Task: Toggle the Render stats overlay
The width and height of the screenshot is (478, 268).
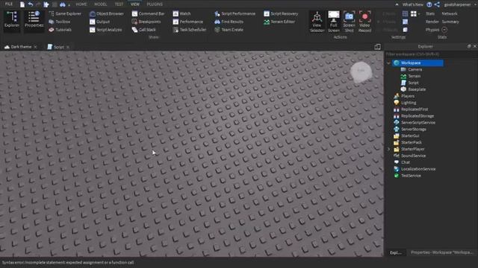Action: coord(432,22)
